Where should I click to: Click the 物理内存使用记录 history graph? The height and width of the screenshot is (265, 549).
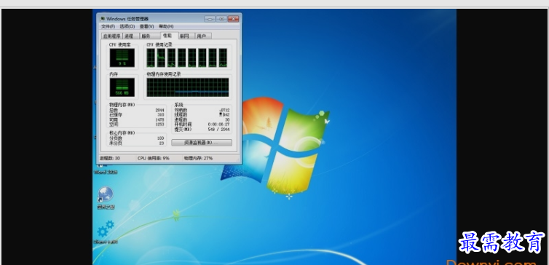pos(188,87)
